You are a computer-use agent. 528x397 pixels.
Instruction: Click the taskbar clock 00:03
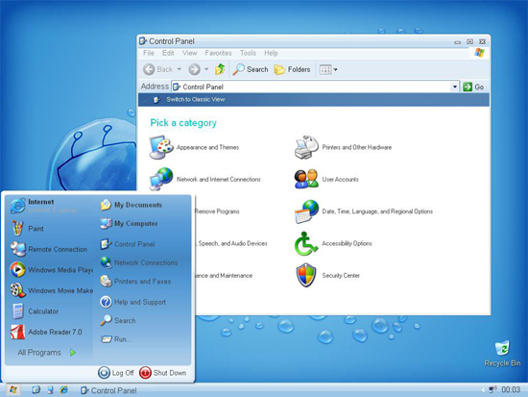[x=511, y=390]
